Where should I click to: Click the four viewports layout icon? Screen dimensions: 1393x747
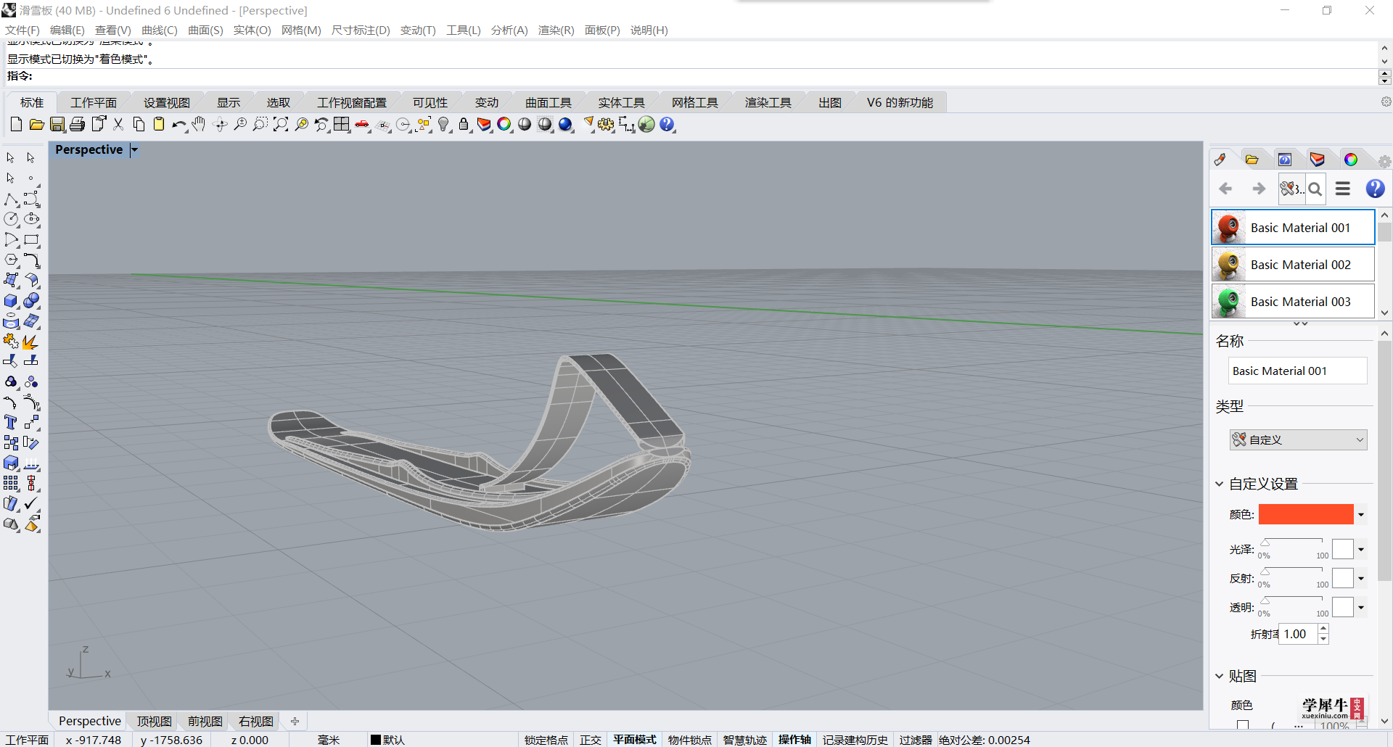tap(342, 125)
